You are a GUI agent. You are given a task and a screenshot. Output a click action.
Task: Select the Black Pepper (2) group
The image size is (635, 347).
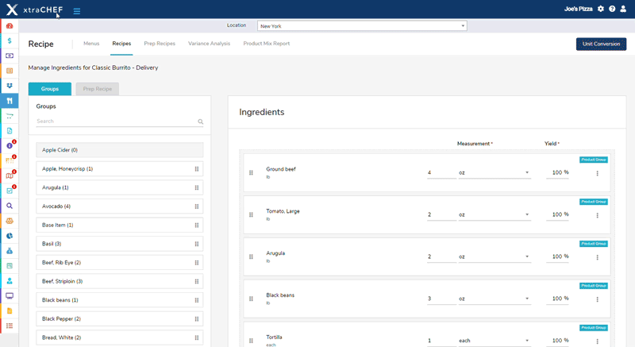[x=120, y=319]
